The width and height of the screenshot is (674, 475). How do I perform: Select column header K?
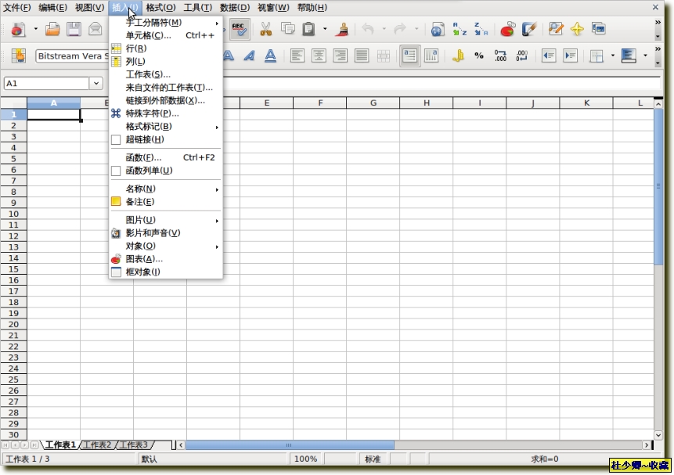[586, 103]
